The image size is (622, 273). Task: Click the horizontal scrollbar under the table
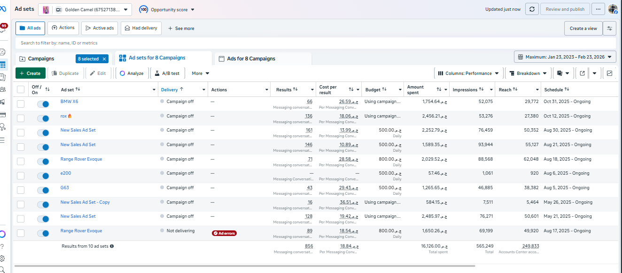tap(245, 266)
